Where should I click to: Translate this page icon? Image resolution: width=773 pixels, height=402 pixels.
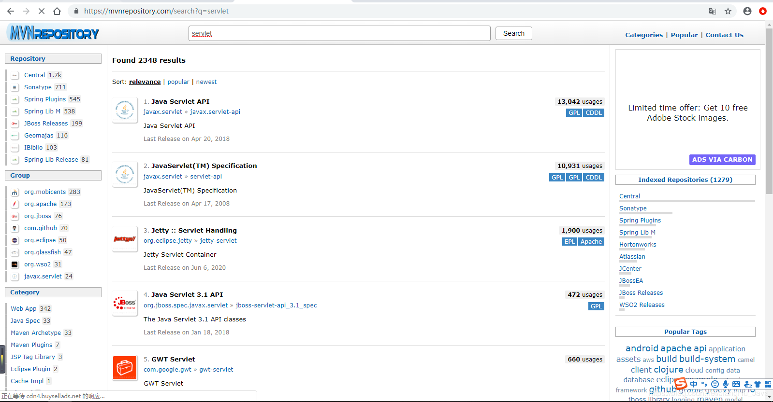713,11
